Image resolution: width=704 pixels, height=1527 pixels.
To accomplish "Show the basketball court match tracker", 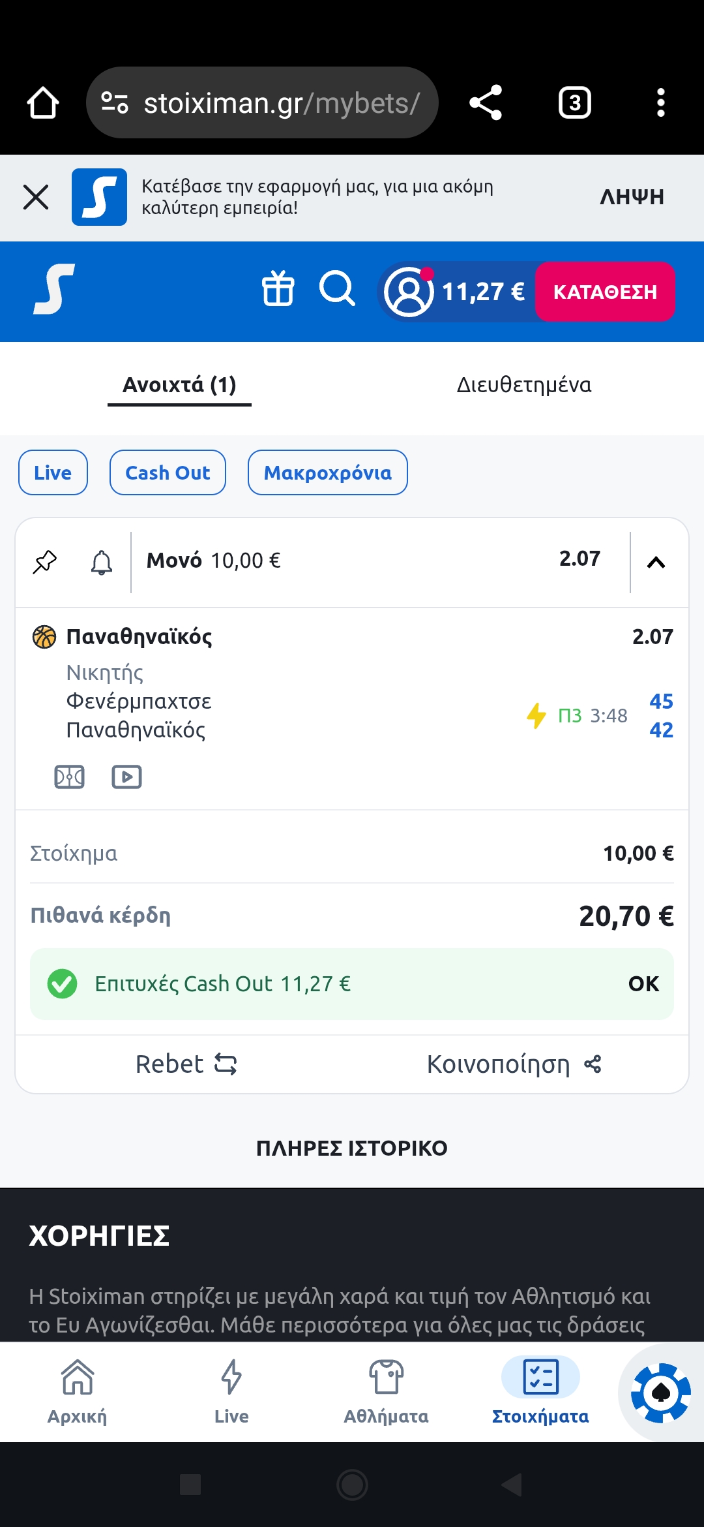I will 69,777.
